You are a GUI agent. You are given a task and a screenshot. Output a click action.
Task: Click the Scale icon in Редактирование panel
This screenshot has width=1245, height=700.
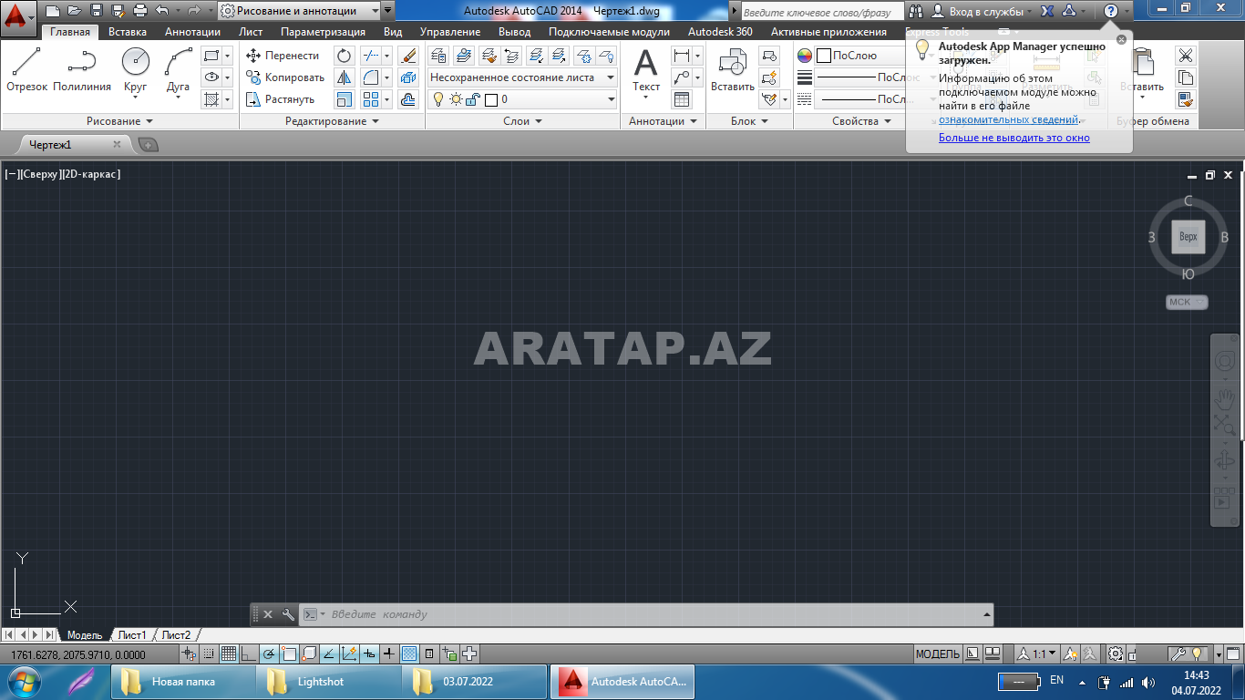345,99
